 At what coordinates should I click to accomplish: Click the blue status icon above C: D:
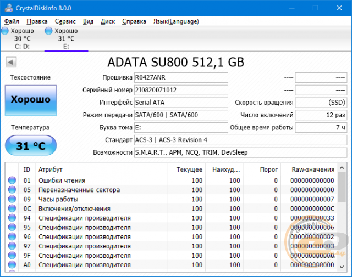5,31
